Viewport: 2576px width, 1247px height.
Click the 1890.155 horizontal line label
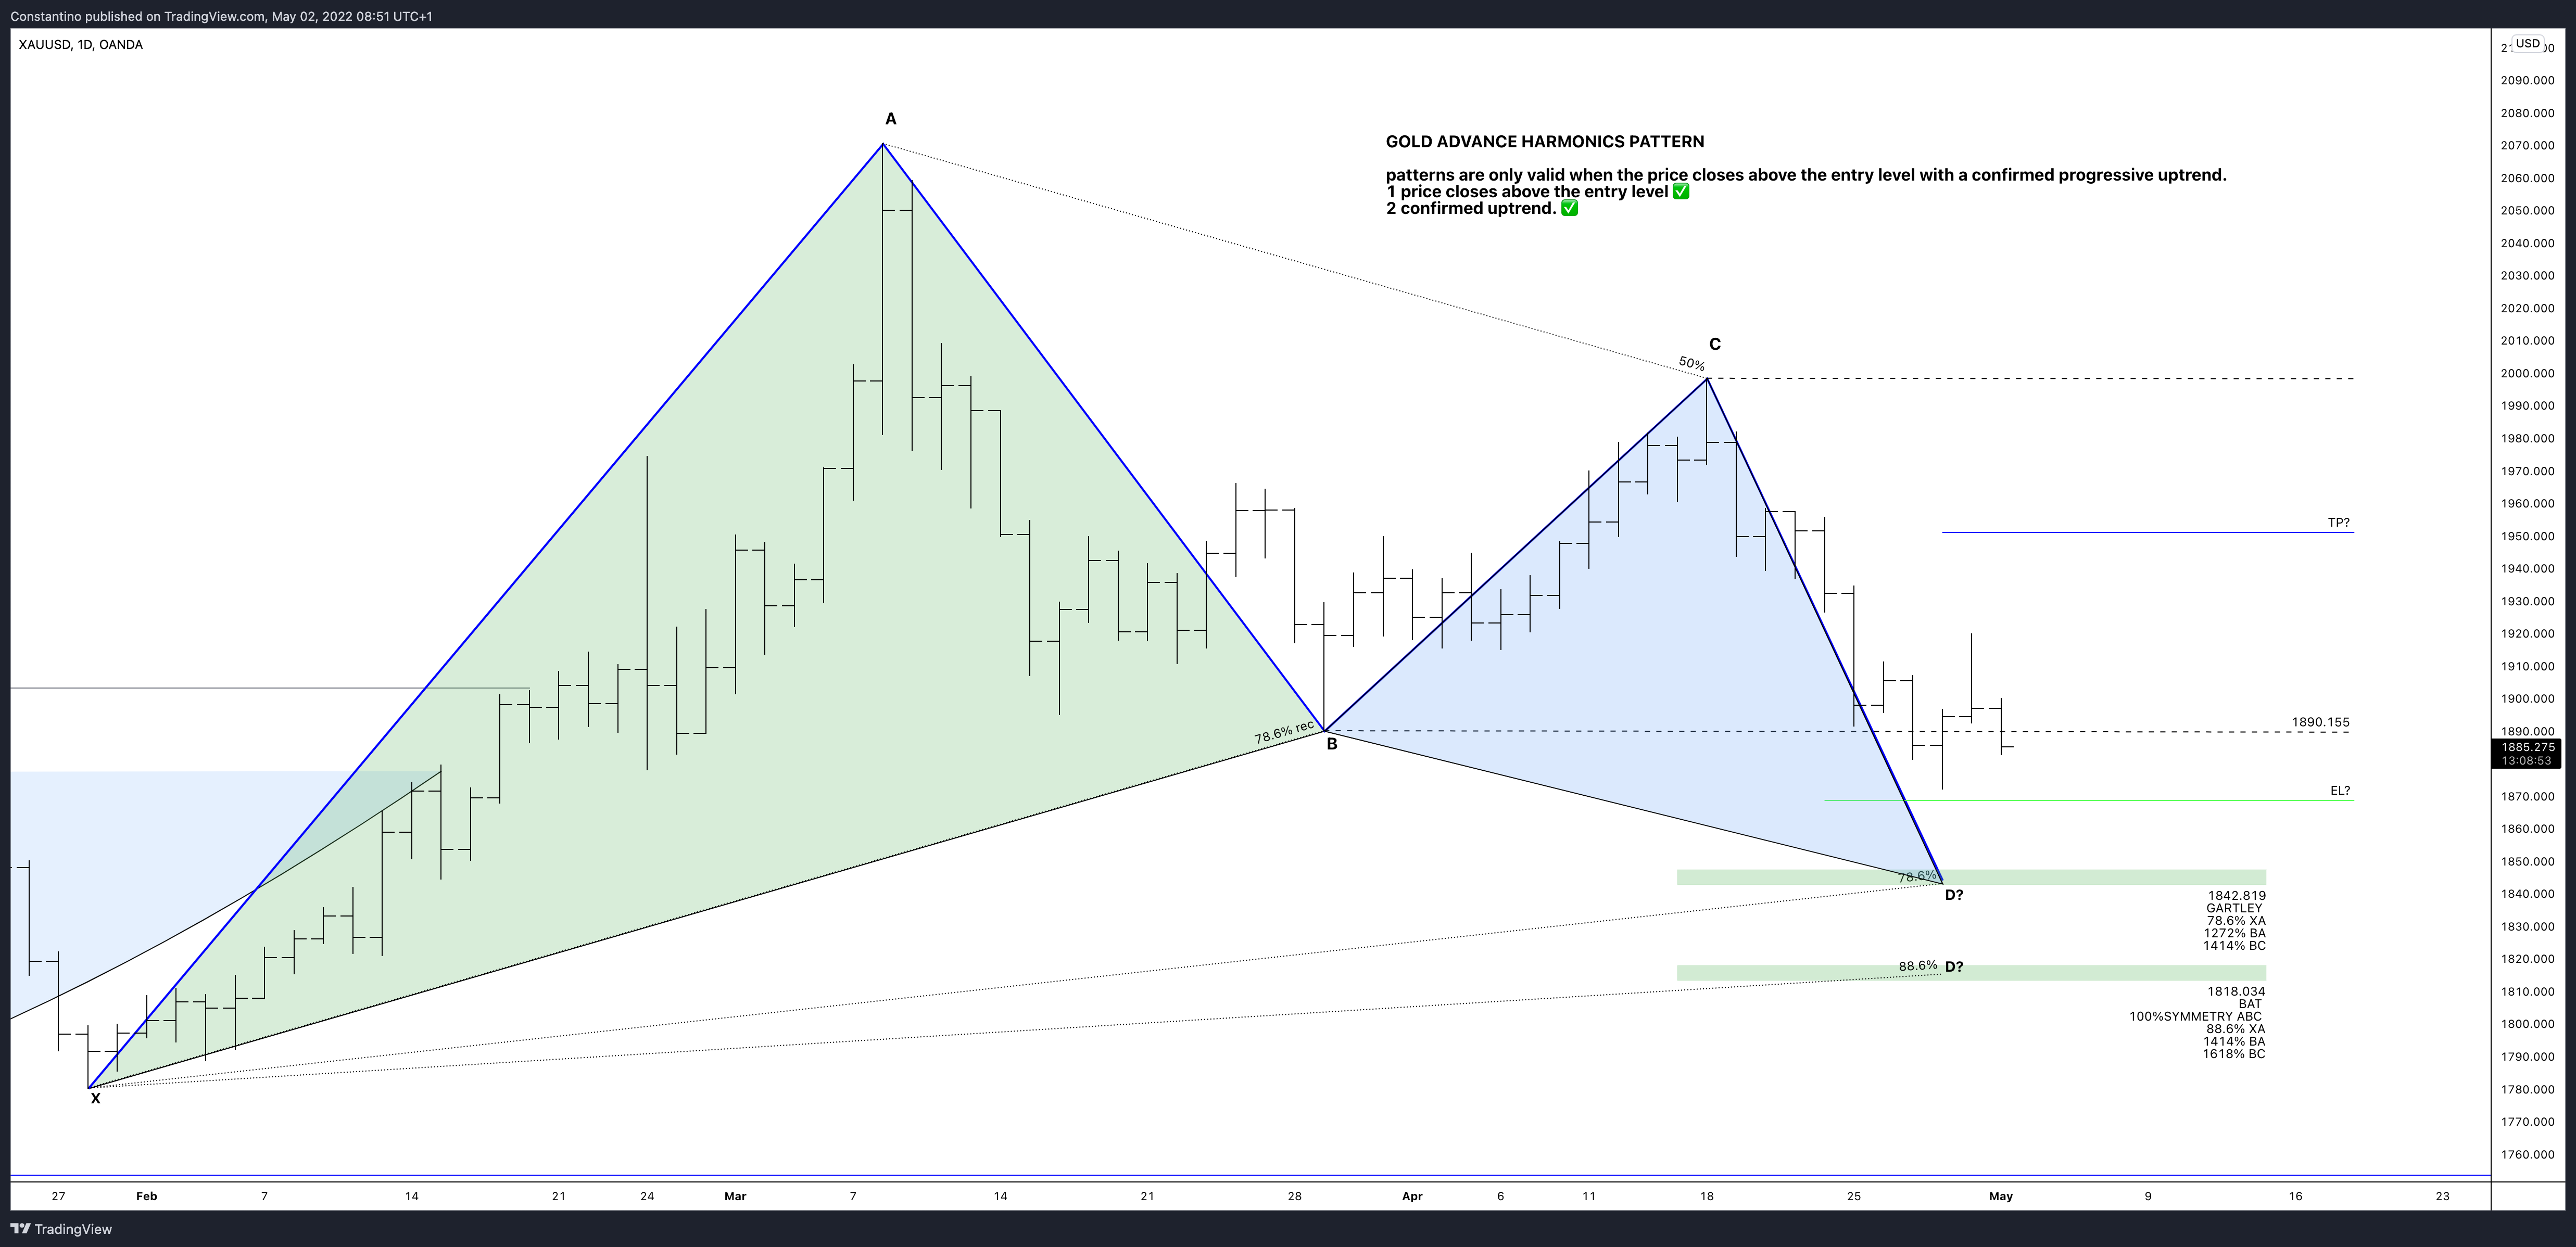pos(2321,722)
